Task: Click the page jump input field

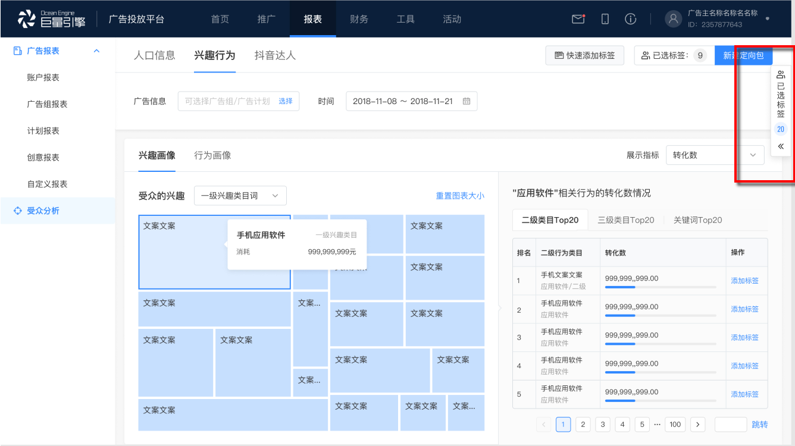Action: click(x=731, y=425)
